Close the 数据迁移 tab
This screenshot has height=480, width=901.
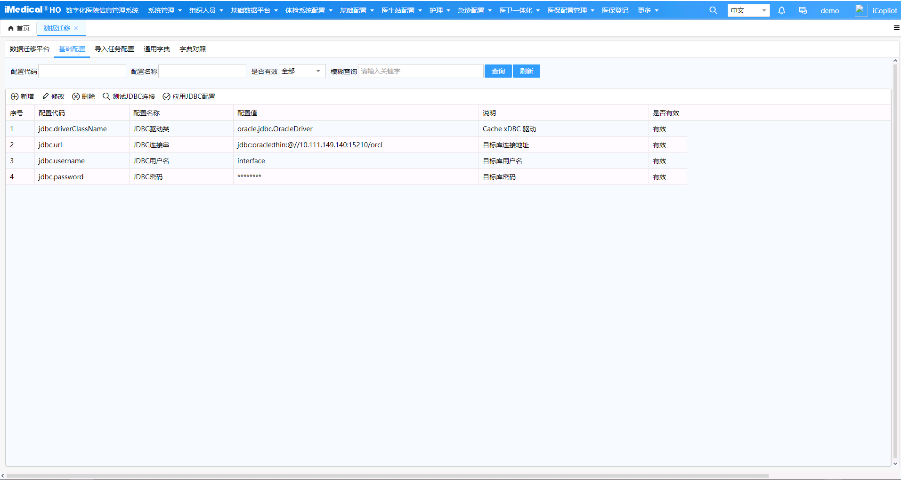coord(76,28)
